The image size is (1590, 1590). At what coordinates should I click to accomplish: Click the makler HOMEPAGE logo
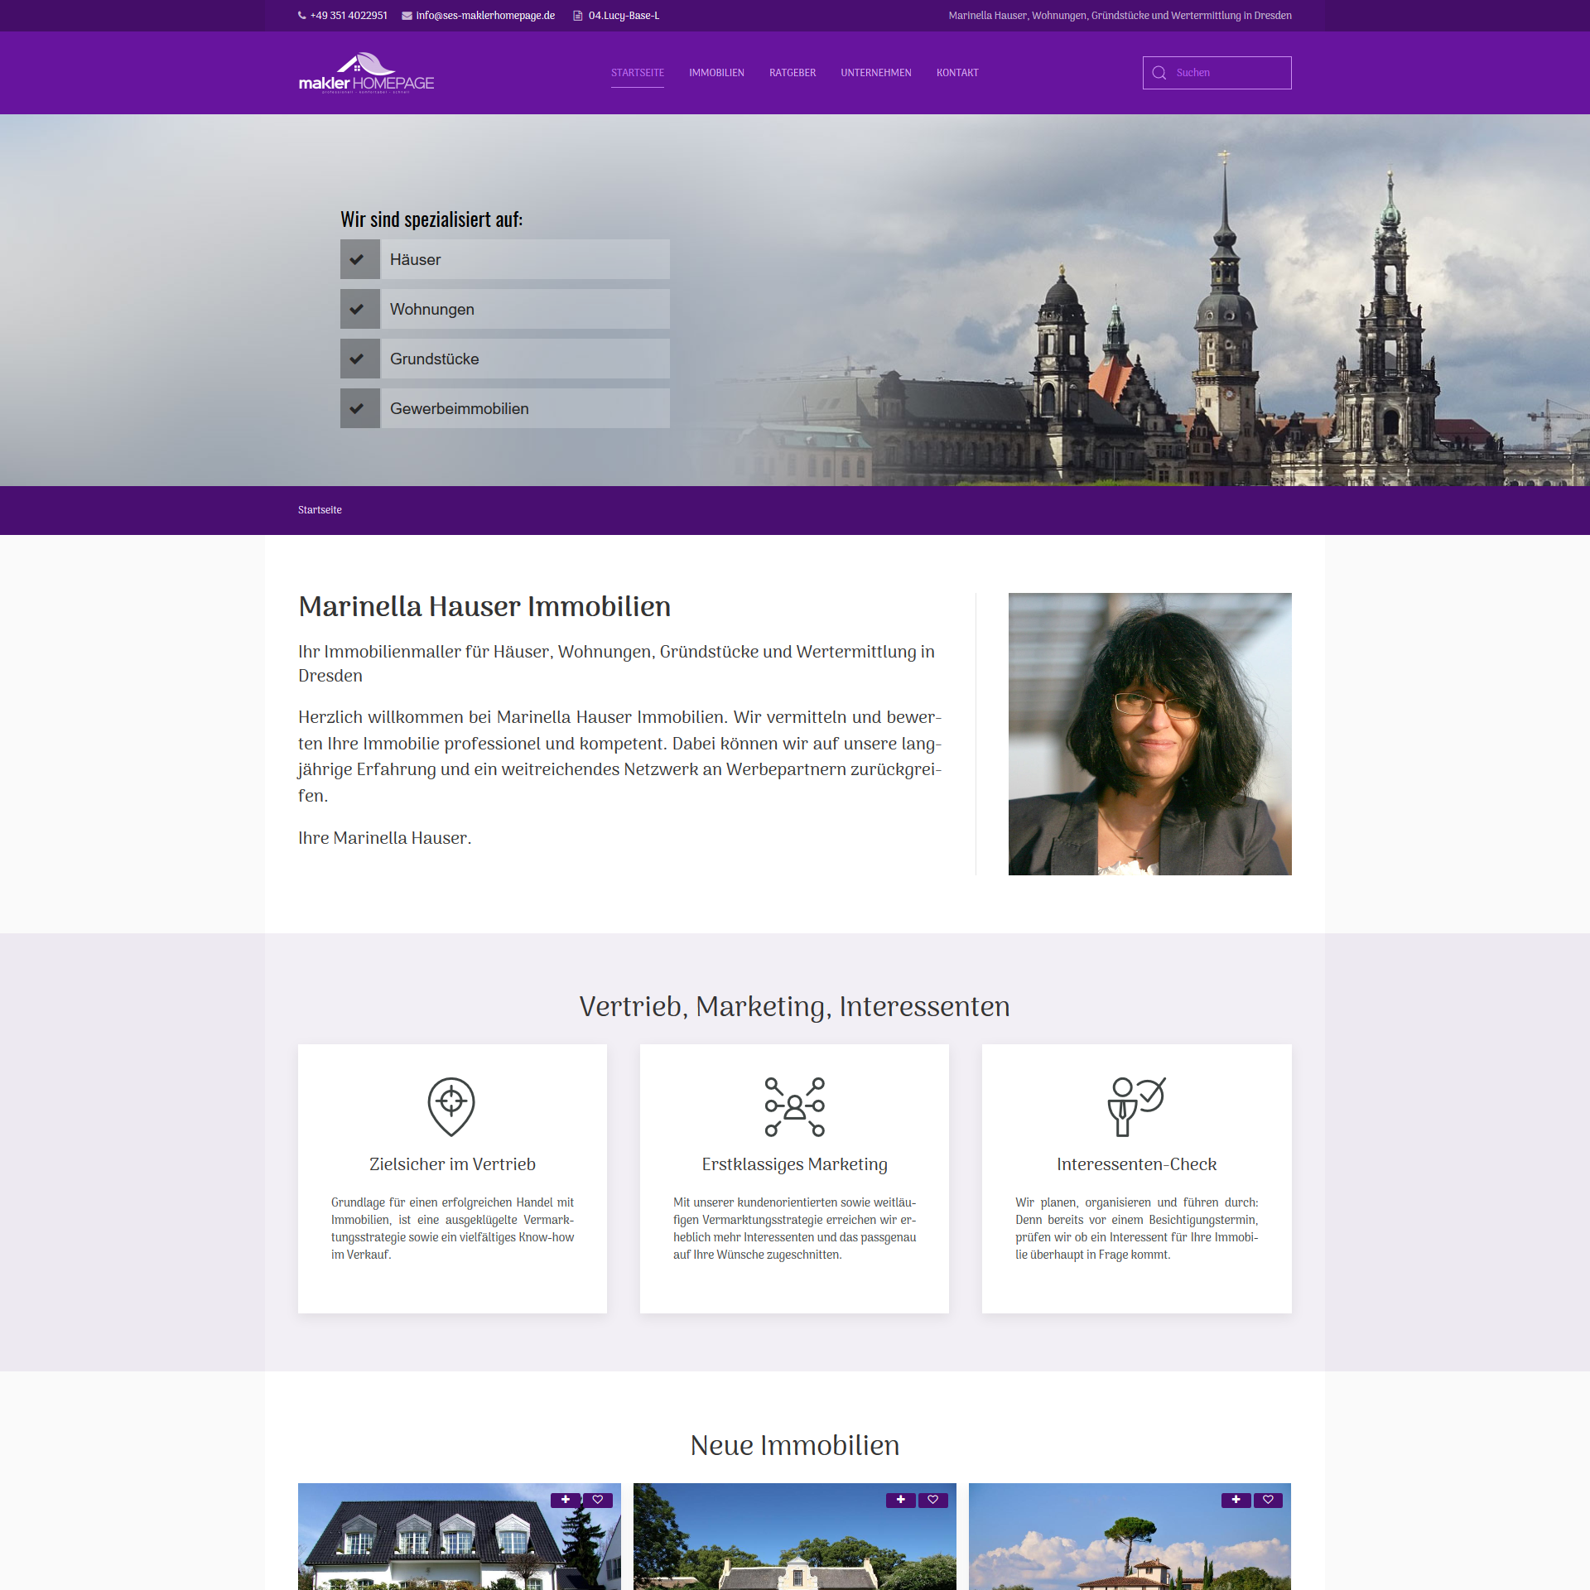tap(366, 74)
